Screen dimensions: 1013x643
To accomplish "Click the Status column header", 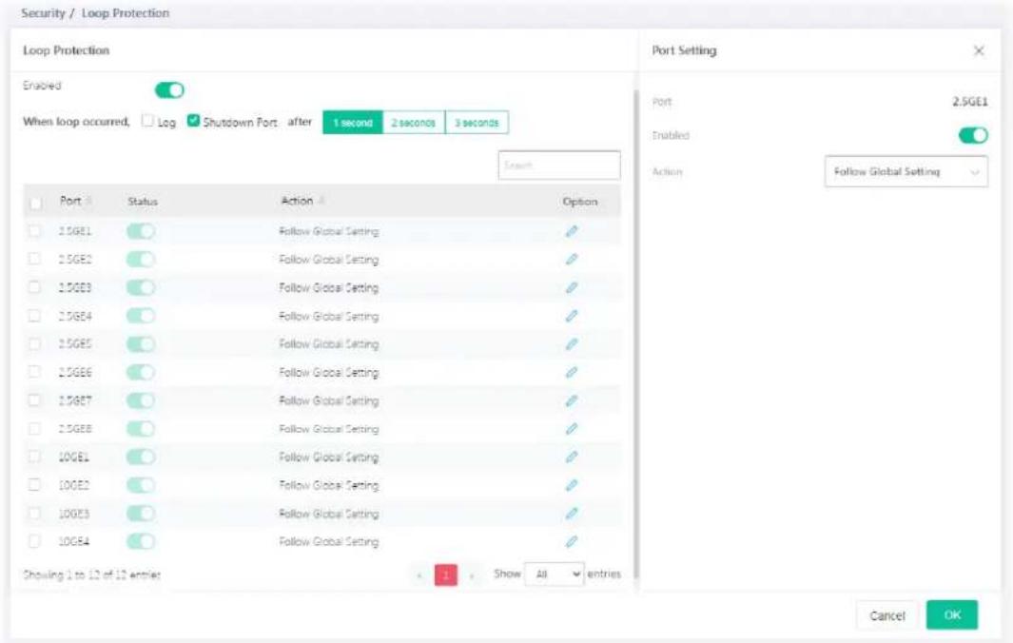I will [142, 202].
